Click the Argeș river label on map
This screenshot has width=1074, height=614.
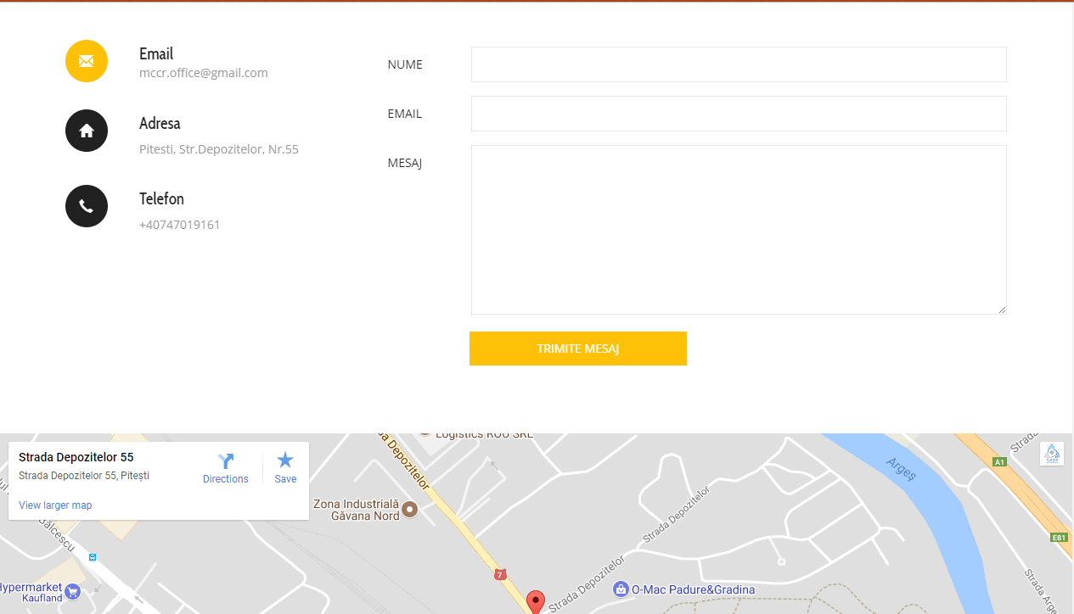901,469
